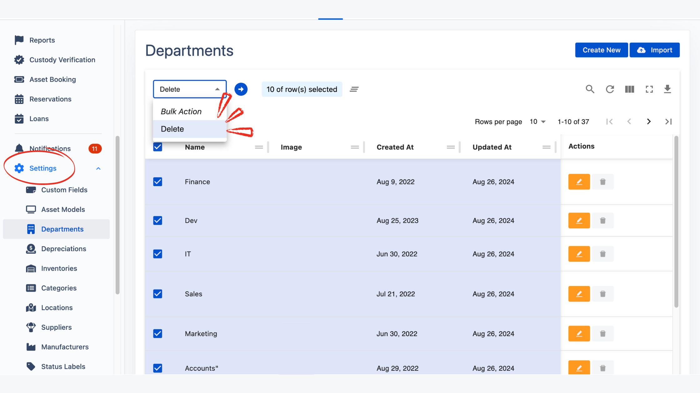
Task: Click the fullscreen expand icon
Action: click(x=649, y=89)
